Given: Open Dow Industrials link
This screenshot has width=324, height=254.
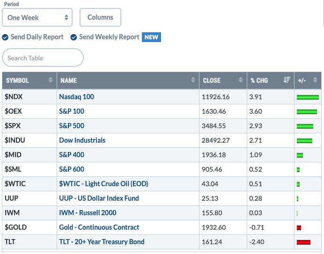Looking at the screenshot, I should [x=82, y=140].
